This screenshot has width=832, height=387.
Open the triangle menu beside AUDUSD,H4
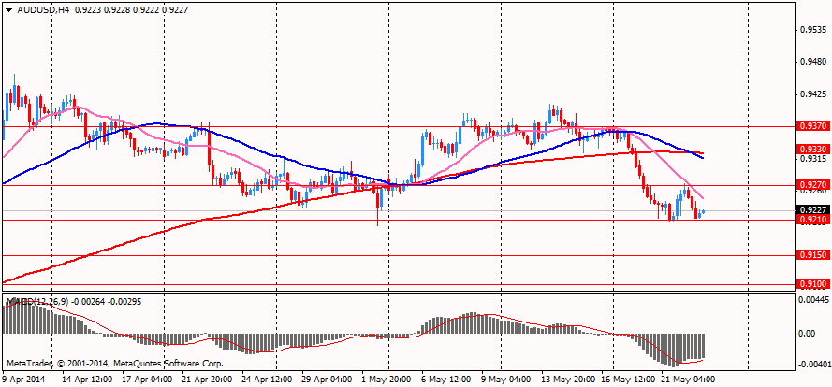point(8,9)
